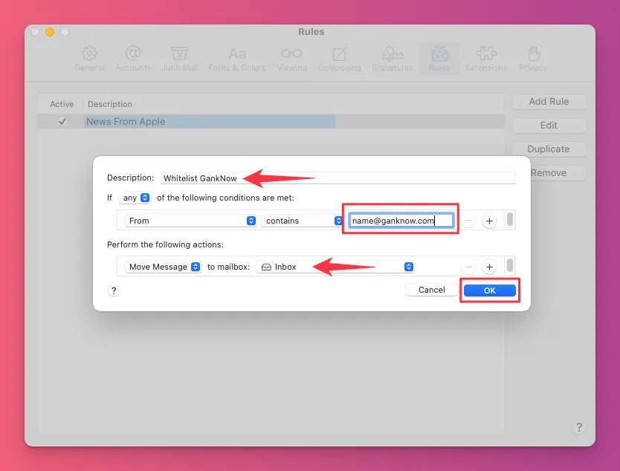Open the Privacy preferences tab
Image resolution: width=620 pixels, height=471 pixels.
coord(533,59)
